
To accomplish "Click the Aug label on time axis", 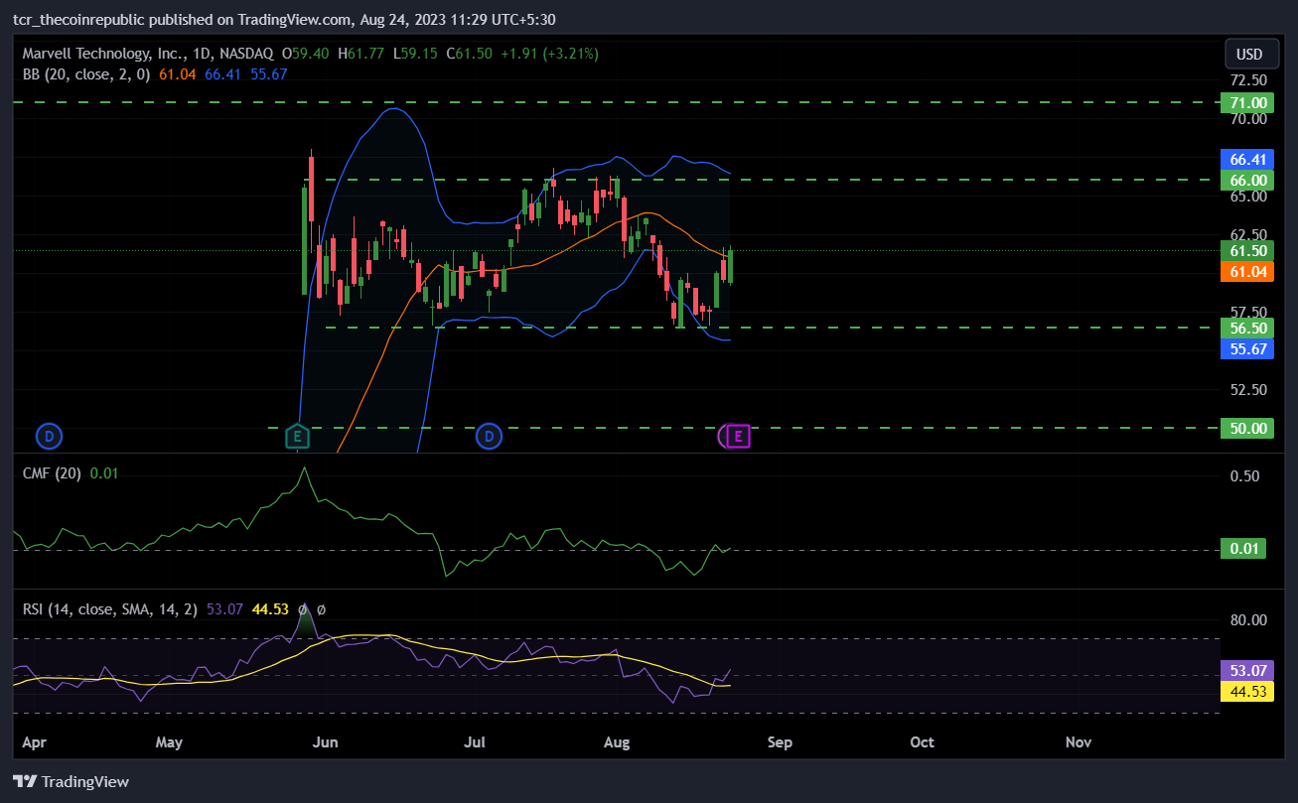I will tap(617, 741).
